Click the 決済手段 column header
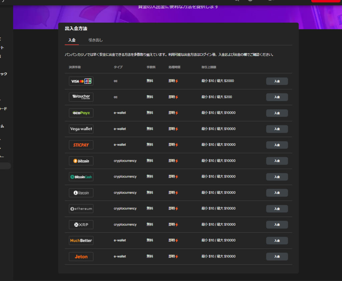Image resolution: width=342 pixels, height=281 pixels. tap(75, 67)
